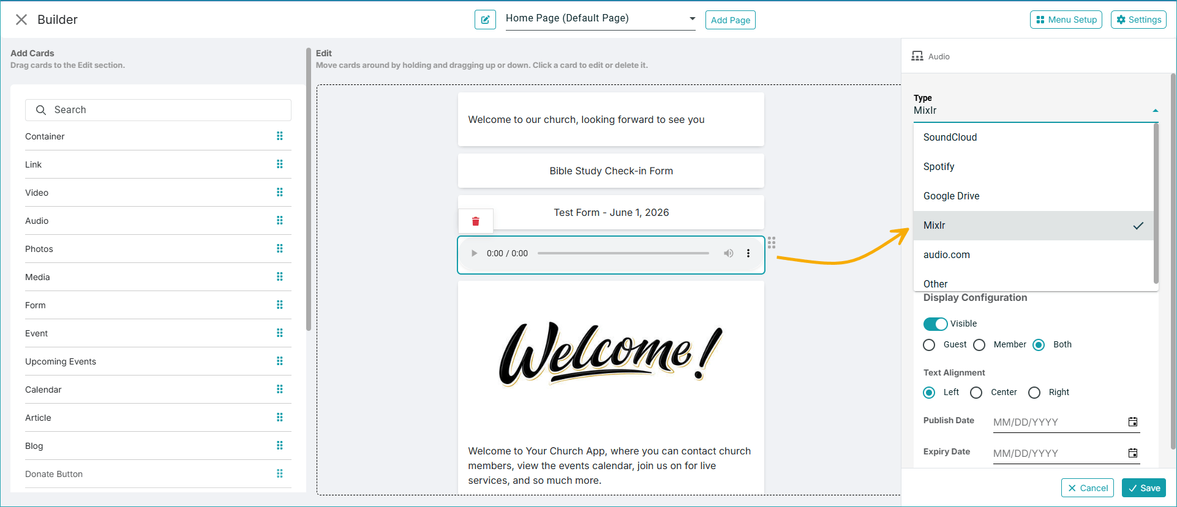Click the Cancel button
Screen dimensions: 1177x507
[x=1088, y=488]
